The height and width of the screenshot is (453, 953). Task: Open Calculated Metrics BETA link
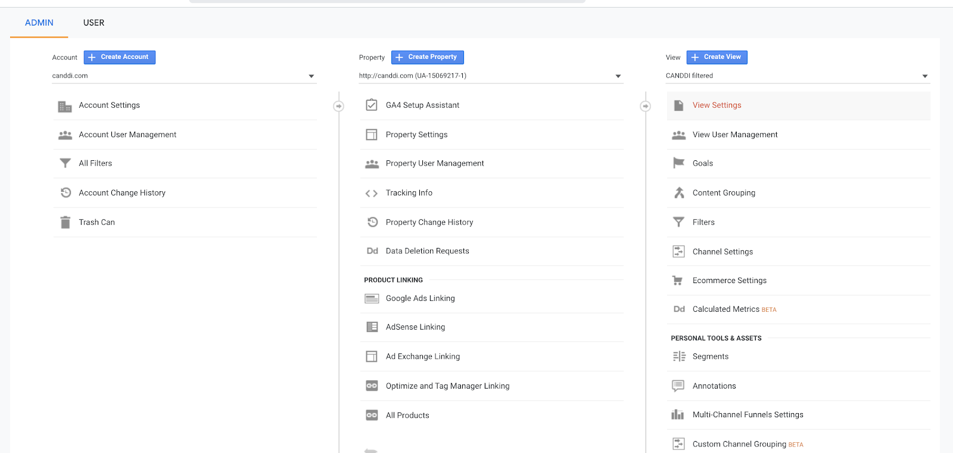pyautogui.click(x=734, y=309)
